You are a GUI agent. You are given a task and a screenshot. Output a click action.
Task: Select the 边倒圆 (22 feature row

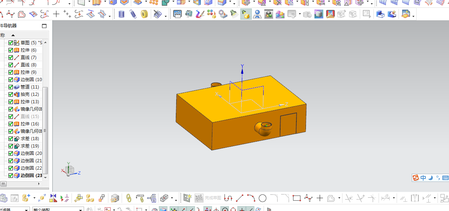[x=24, y=168]
